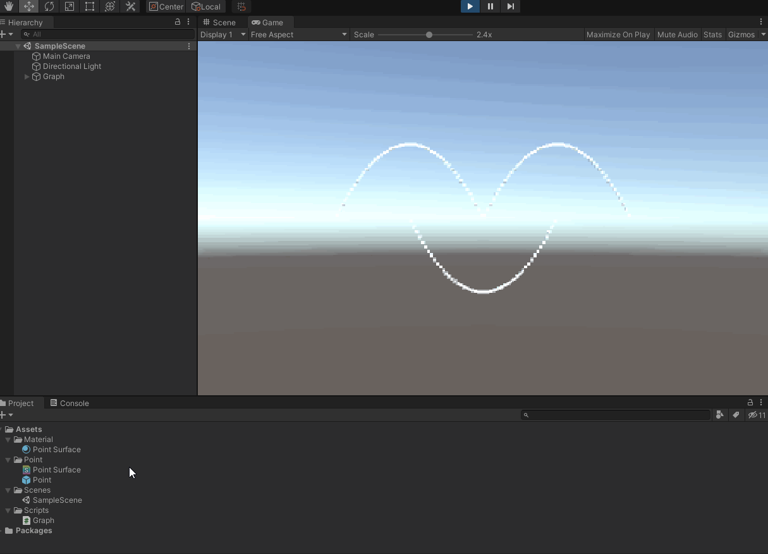768x554 pixels.
Task: Collapse the Assets folder
Action: [2, 429]
